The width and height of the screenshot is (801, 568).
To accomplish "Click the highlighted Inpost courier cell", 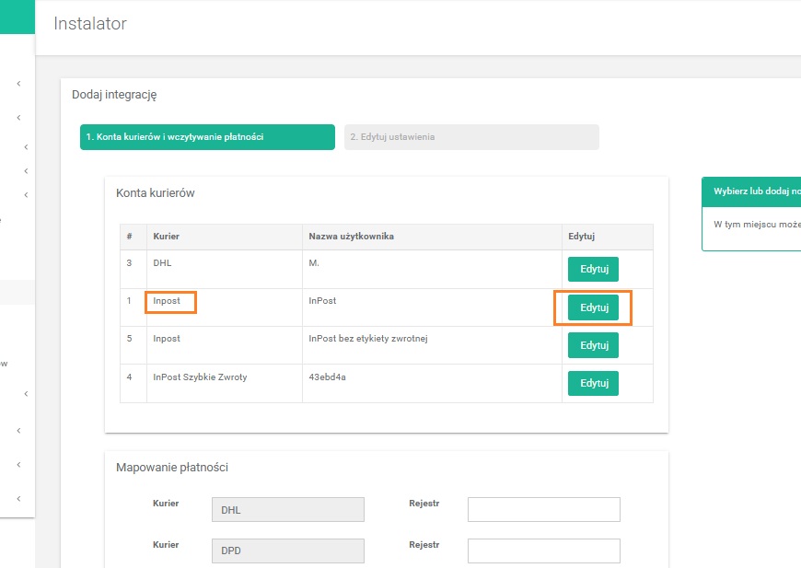I will click(169, 301).
